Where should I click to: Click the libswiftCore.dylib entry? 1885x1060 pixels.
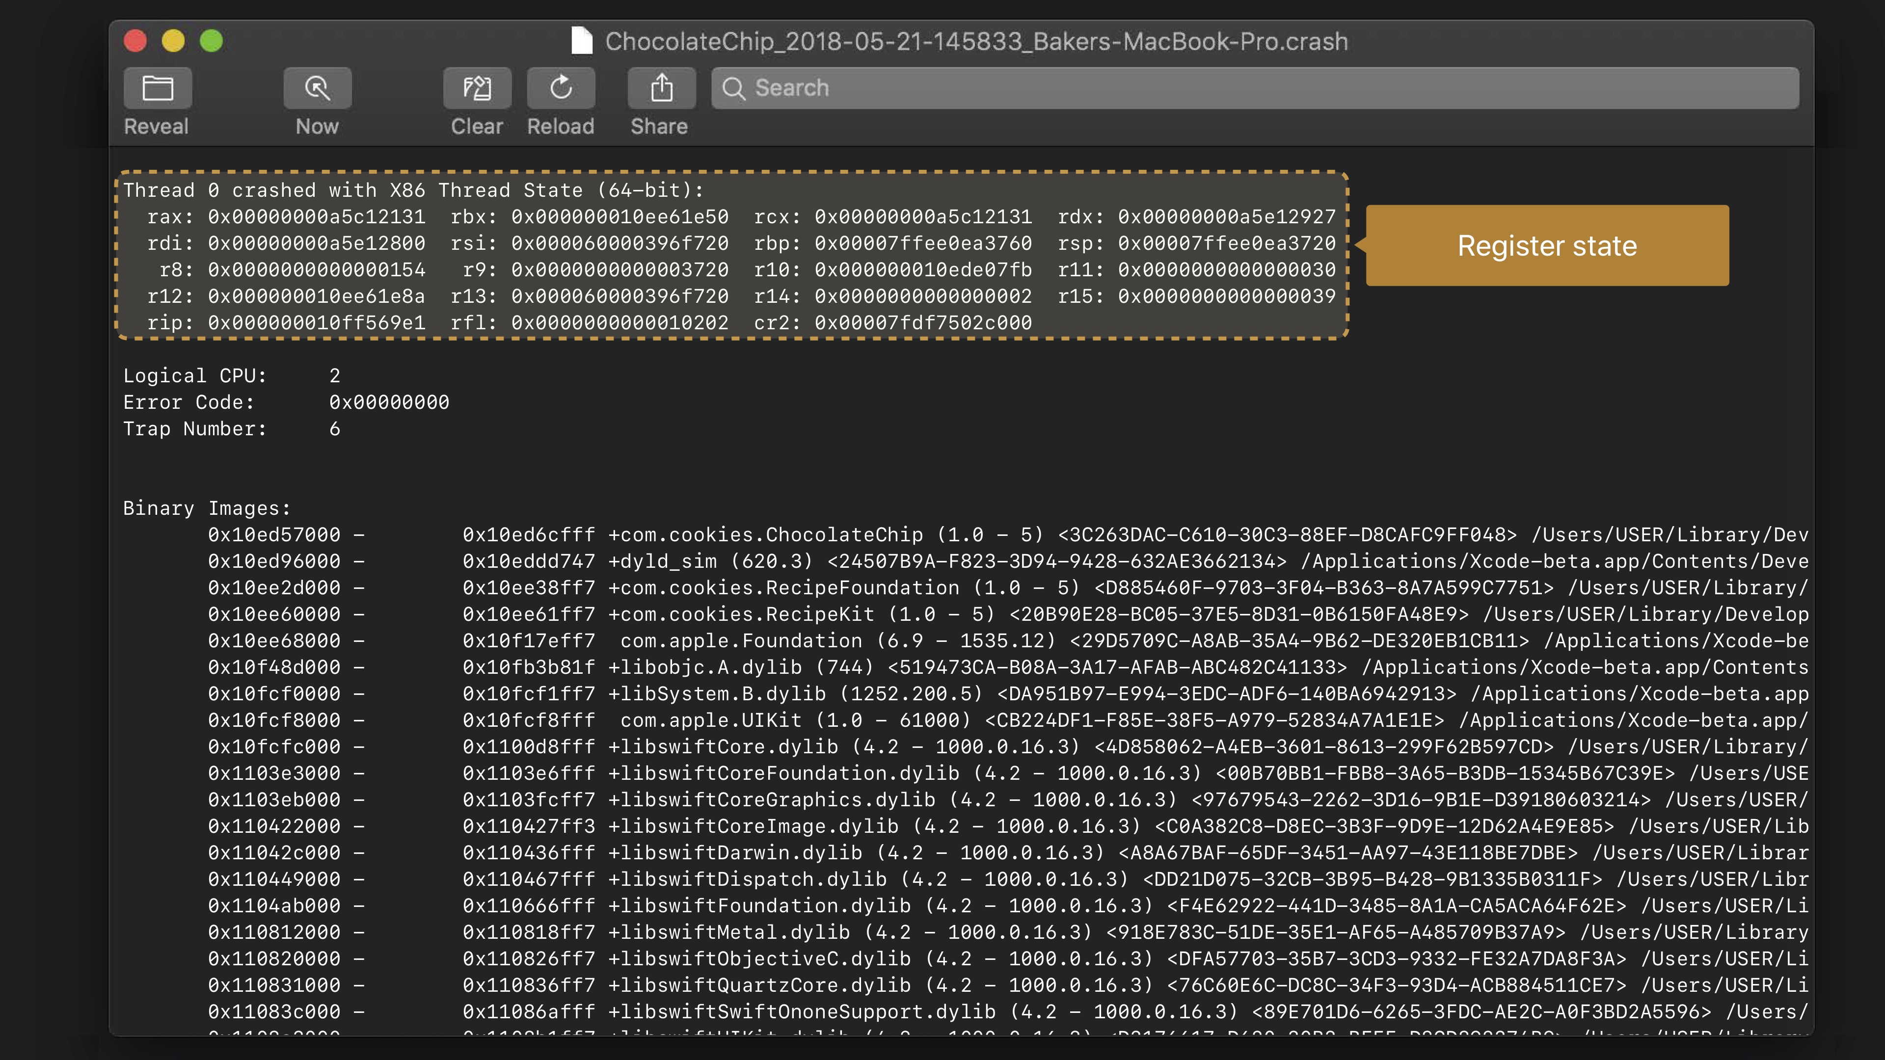[723, 747]
